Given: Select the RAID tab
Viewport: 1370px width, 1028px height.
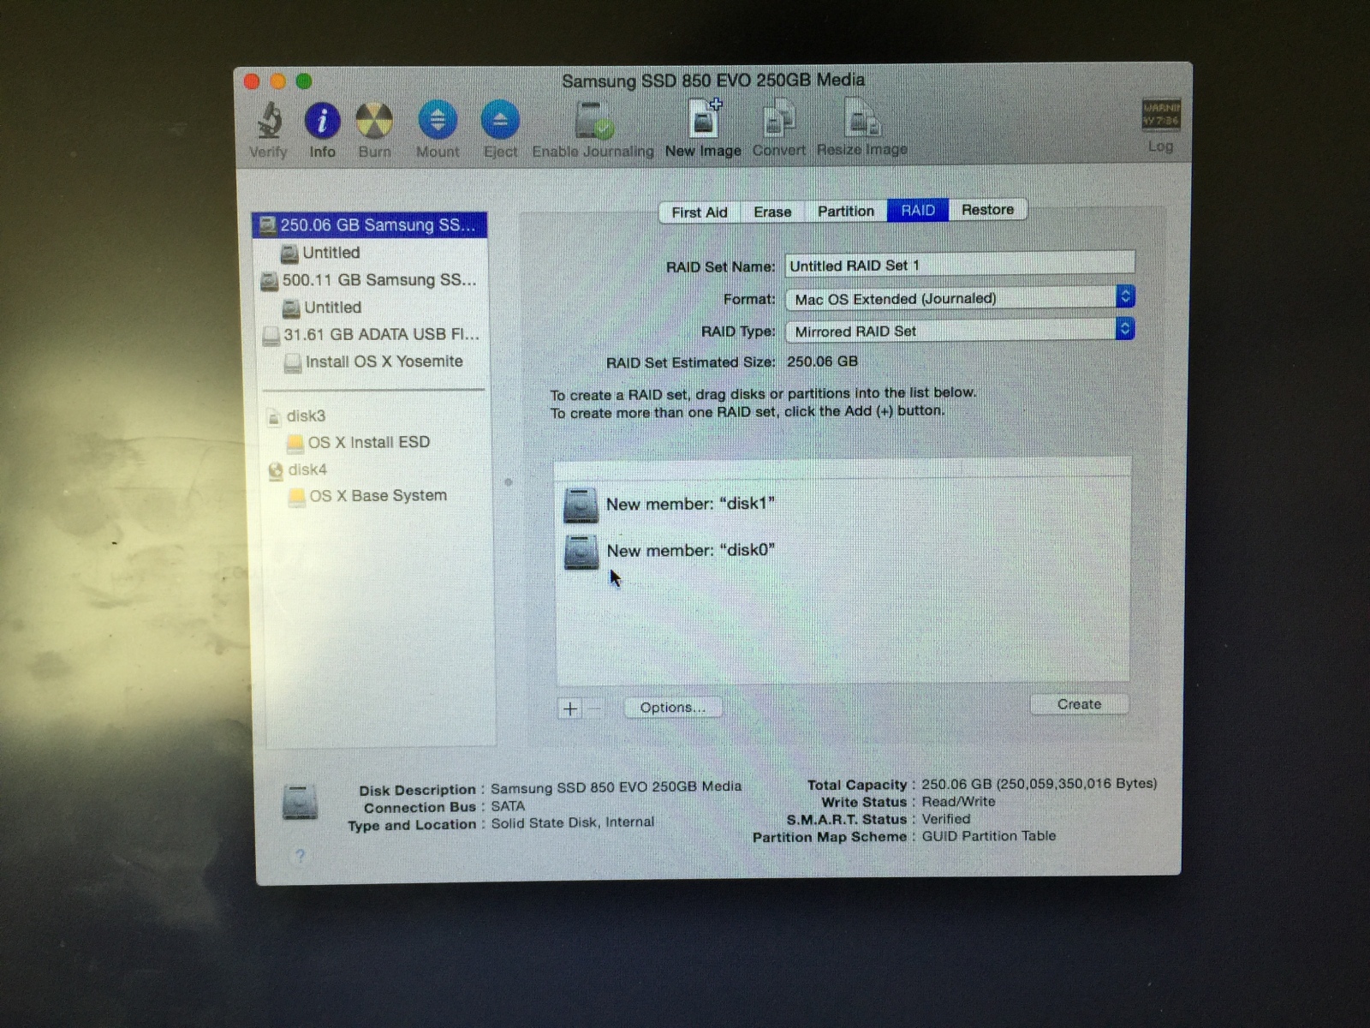Looking at the screenshot, I should pos(918,210).
